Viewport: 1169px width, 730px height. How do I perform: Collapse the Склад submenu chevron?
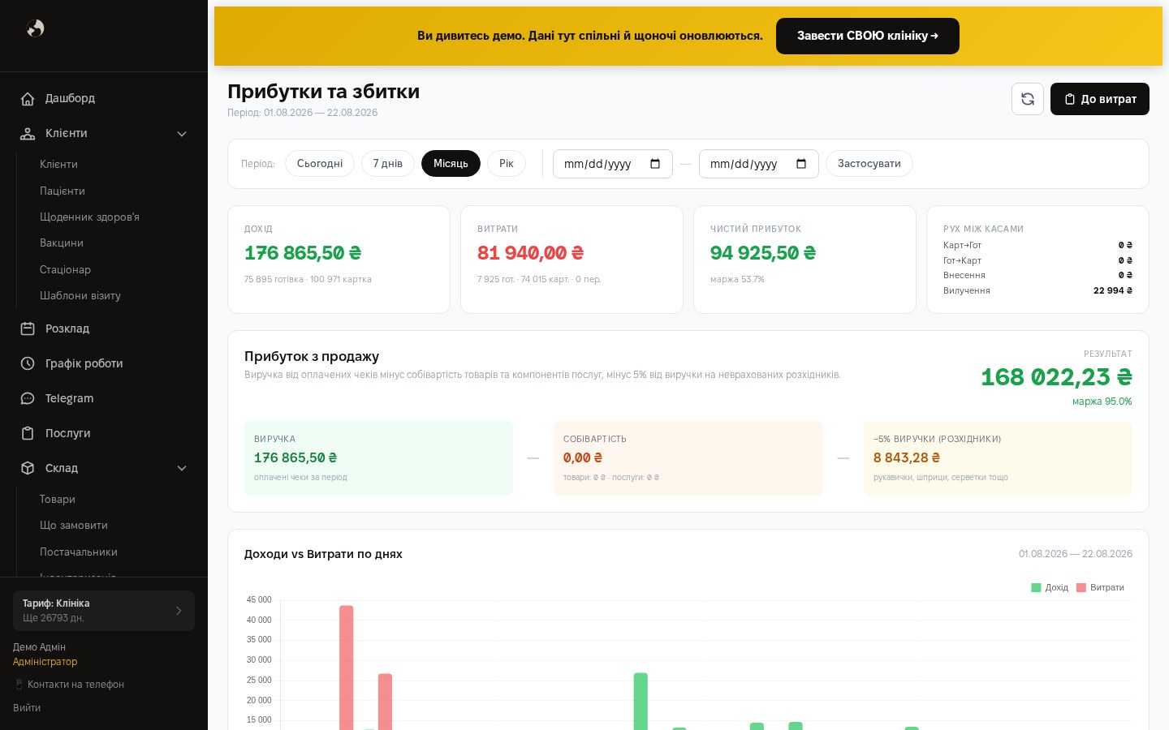(x=182, y=468)
